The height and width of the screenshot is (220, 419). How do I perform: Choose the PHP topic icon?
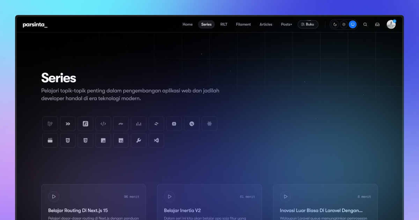click(x=121, y=124)
